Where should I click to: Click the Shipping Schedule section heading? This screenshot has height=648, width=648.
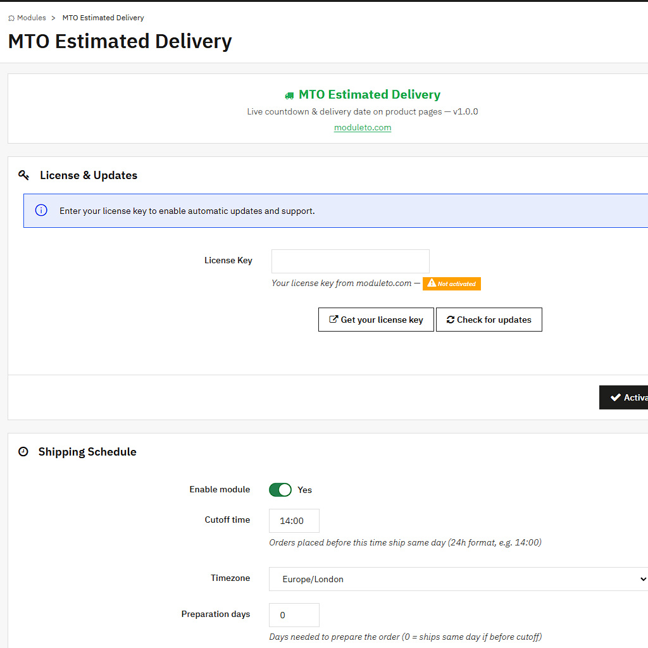coord(87,452)
